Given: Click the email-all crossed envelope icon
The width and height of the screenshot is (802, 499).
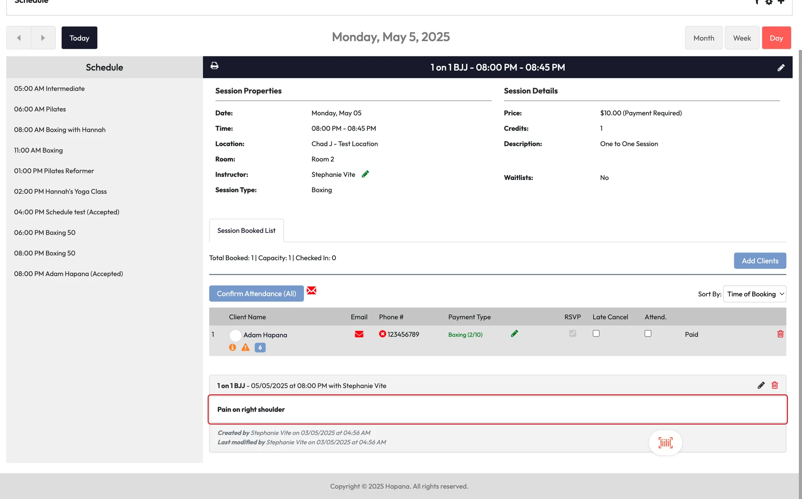Looking at the screenshot, I should click(311, 290).
